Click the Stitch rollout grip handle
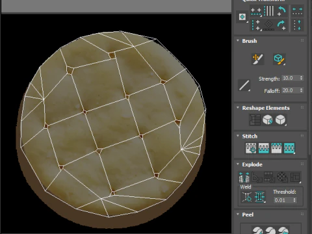This screenshot has height=234, width=312. [x=302, y=136]
